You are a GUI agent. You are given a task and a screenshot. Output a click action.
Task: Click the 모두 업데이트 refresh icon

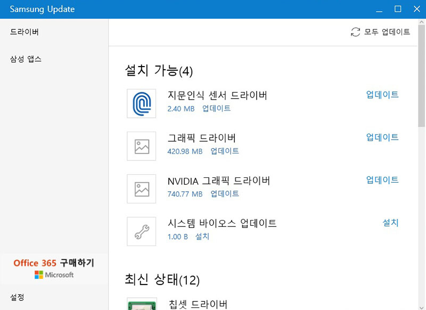pos(355,32)
